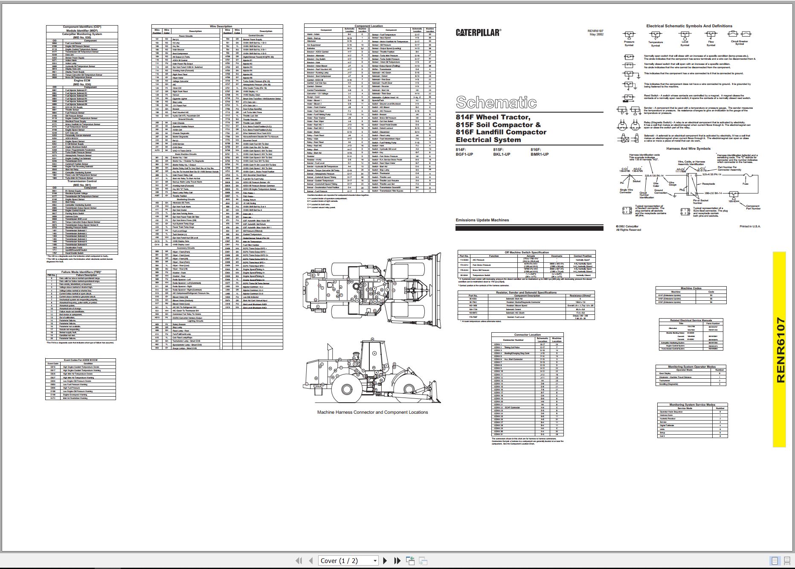795x569 pixels.
Task: Click 'Electrical Schematic Symbols And Definitions' heading
Action: point(689,26)
